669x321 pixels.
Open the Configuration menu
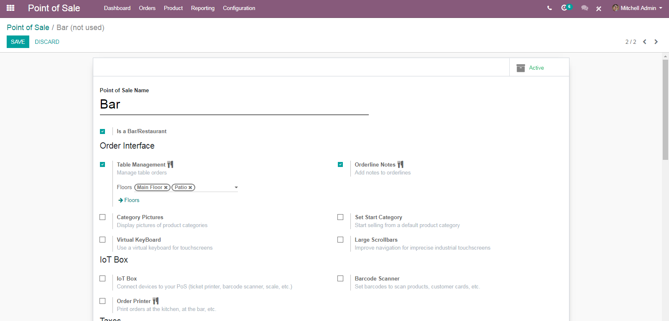(239, 8)
